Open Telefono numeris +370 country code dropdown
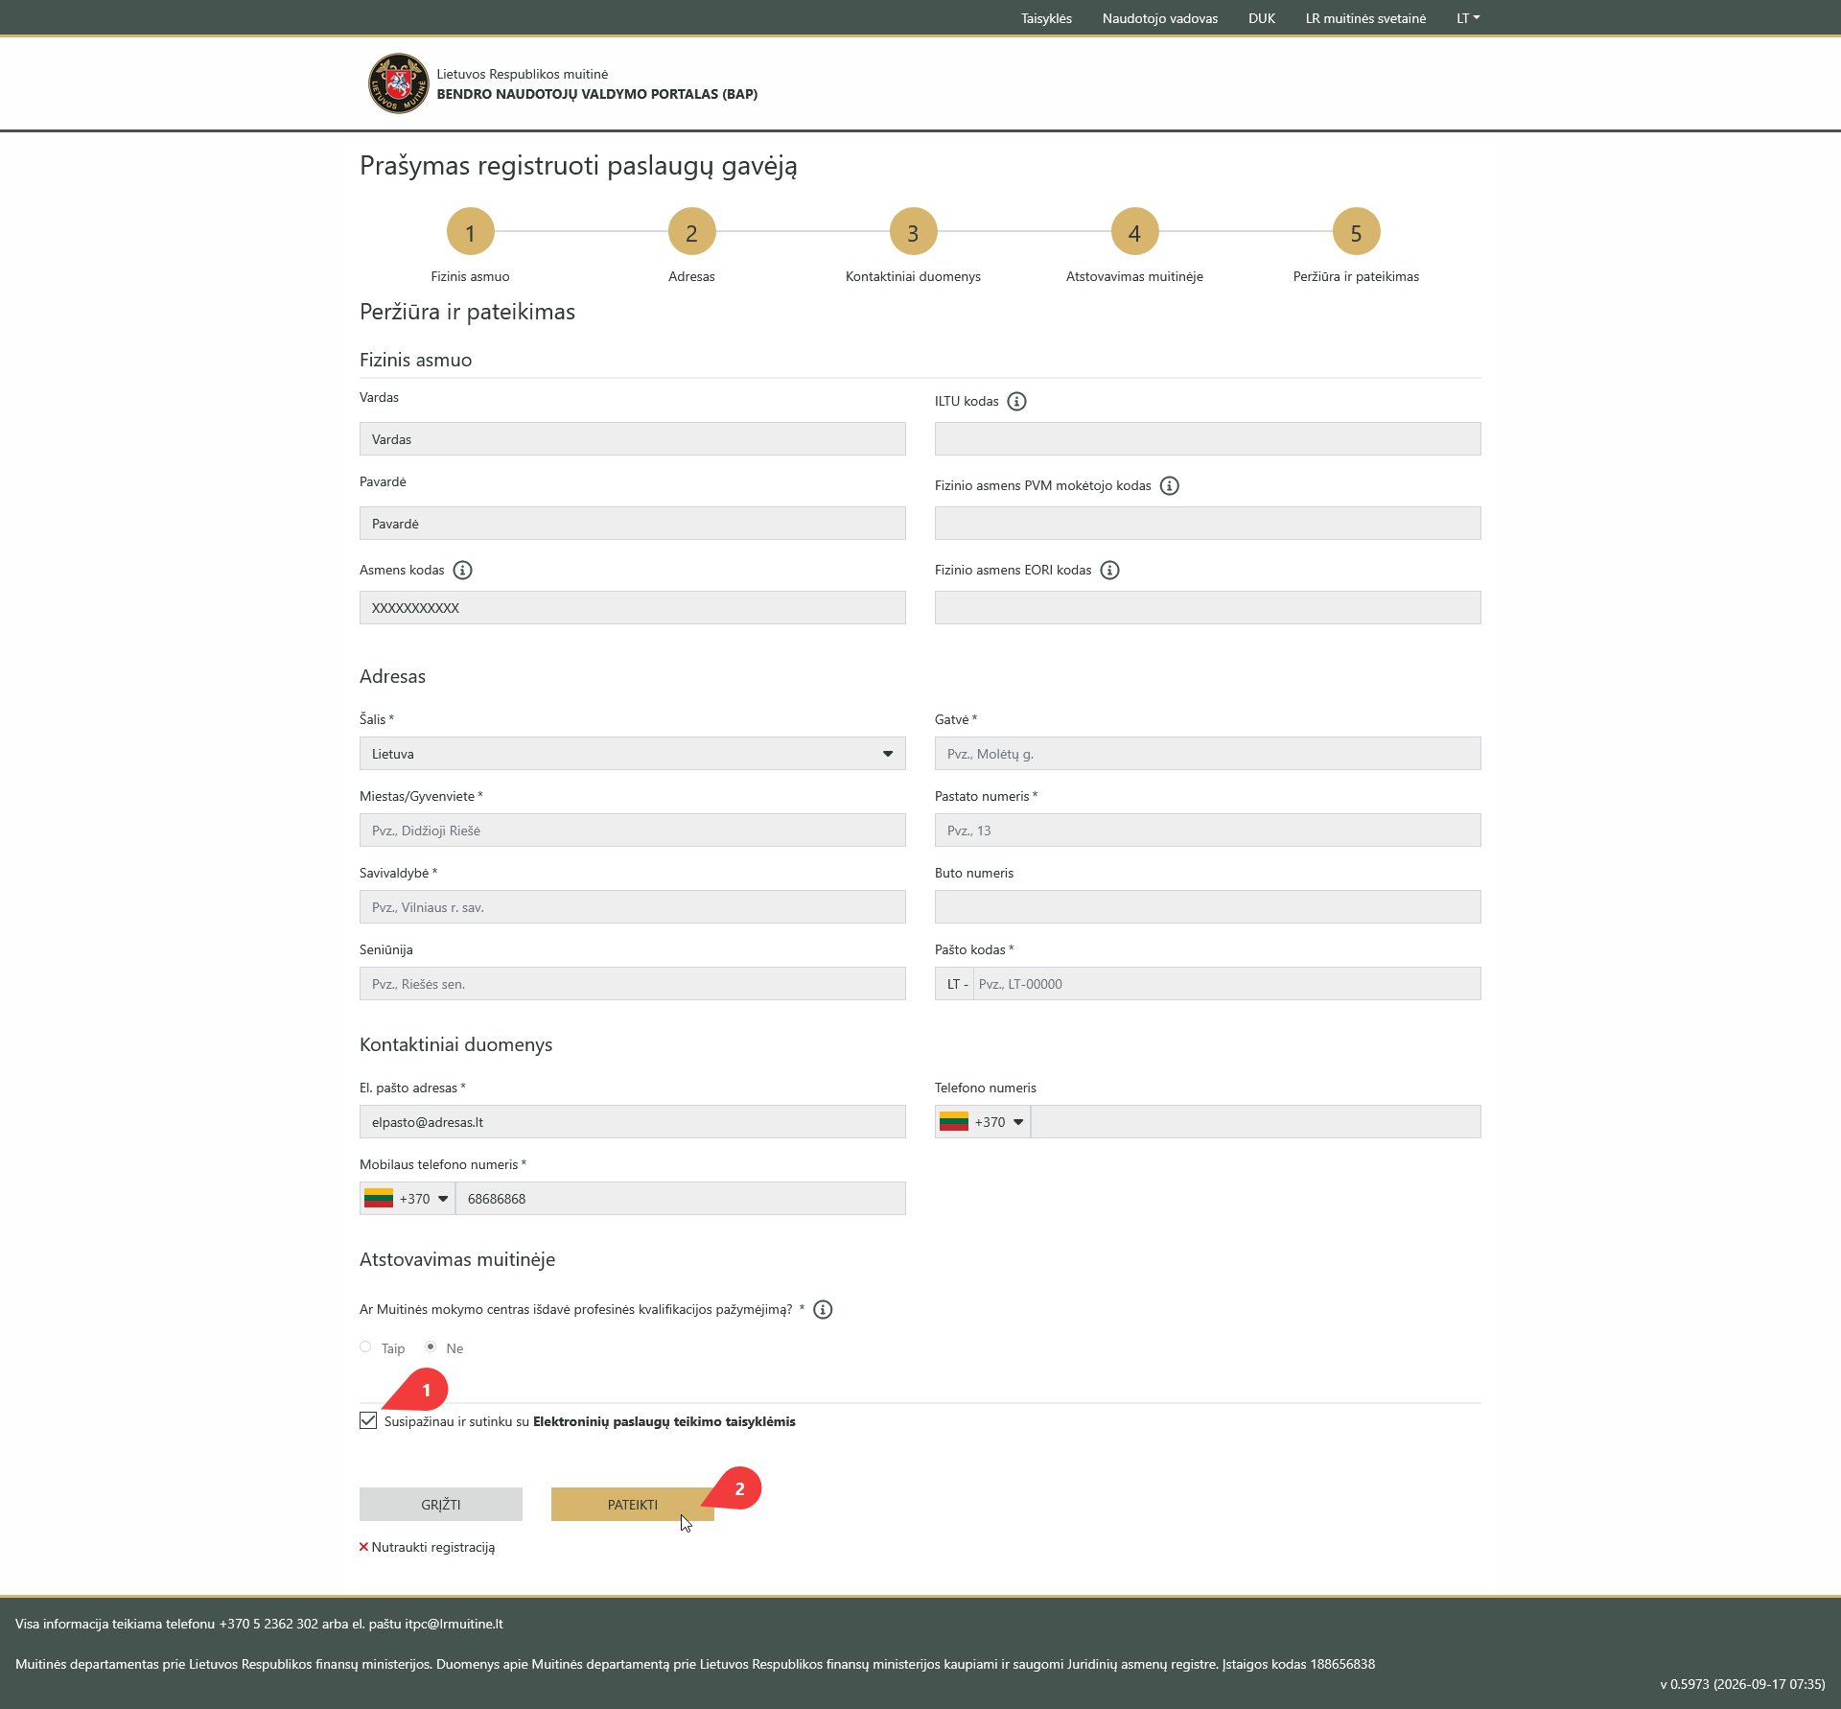Image resolution: width=1841 pixels, height=1709 pixels. (x=983, y=1122)
